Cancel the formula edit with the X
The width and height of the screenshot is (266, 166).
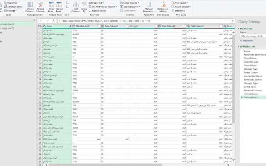41,21
